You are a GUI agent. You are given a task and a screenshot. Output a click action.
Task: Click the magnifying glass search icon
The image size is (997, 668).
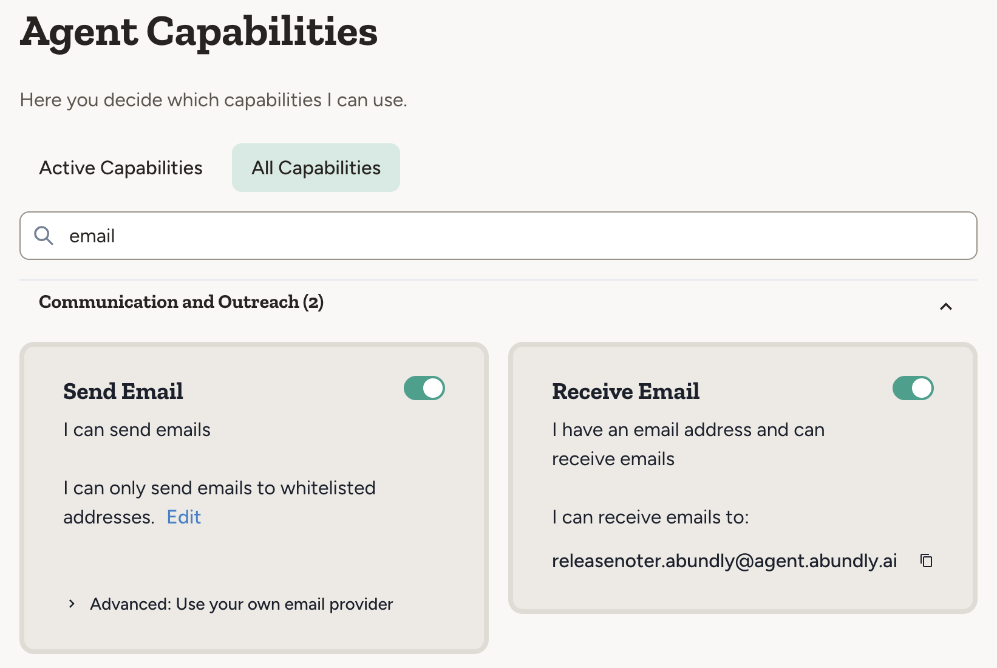(x=43, y=236)
